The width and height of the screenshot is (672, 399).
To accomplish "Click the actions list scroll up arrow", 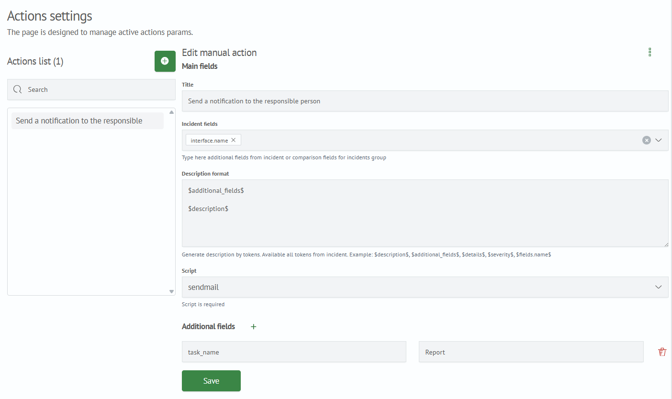I will click(x=171, y=112).
